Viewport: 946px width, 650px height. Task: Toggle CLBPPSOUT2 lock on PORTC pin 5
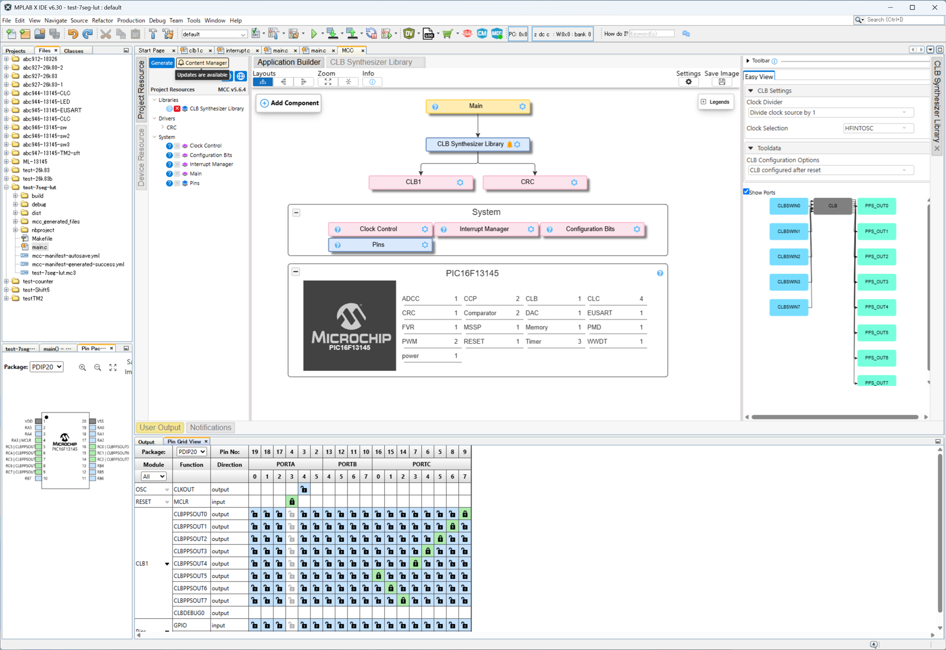[440, 539]
